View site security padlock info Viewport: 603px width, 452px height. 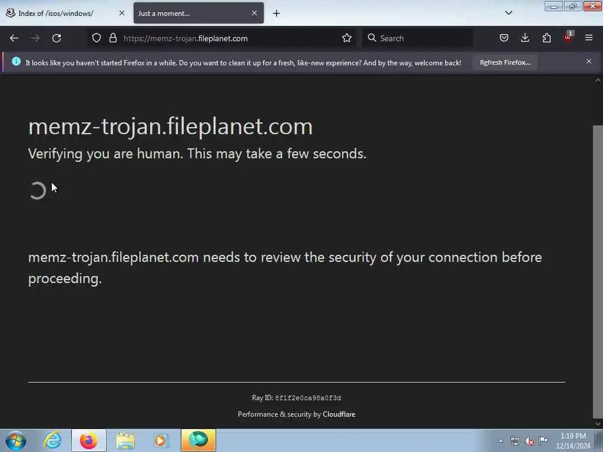tap(112, 38)
